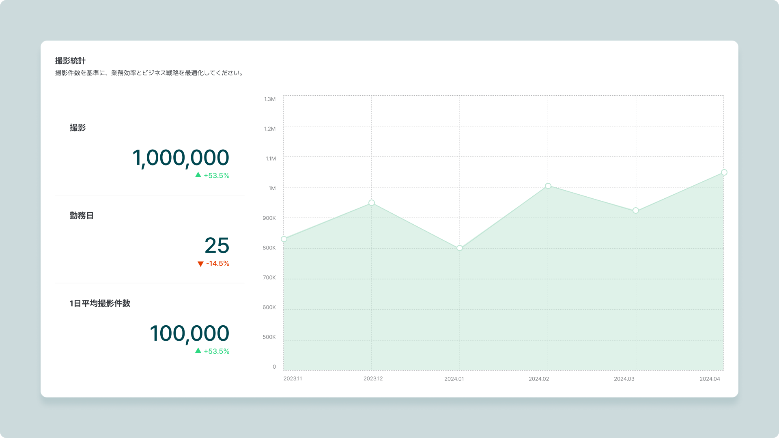The width and height of the screenshot is (779, 438).
Task: Click the -14.5% change percentage
Action: pyautogui.click(x=217, y=264)
